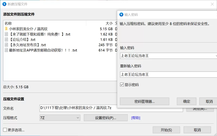Viewport: 217px width, 136px height.
Task: Select file 【来了就能下载和观看！纯免费！】.txt
Action: point(40,34)
